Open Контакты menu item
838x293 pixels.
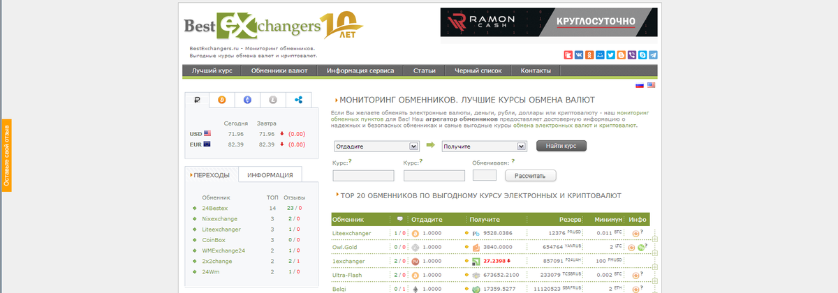pos(536,71)
